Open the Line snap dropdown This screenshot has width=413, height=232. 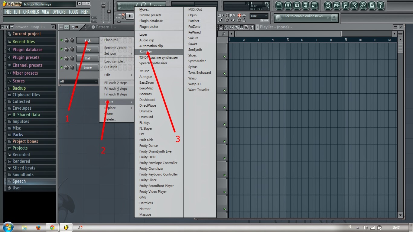[259, 16]
